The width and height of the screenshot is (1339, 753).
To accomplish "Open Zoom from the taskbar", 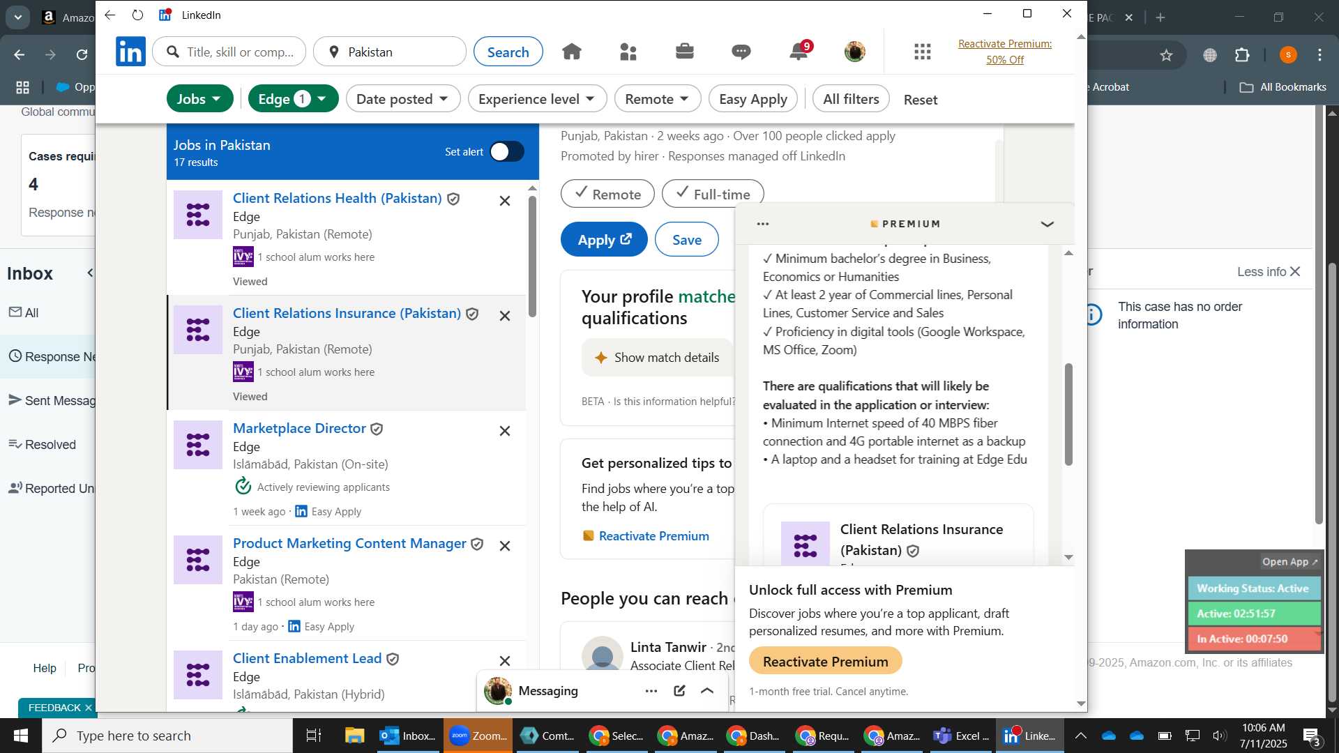I will 478,736.
